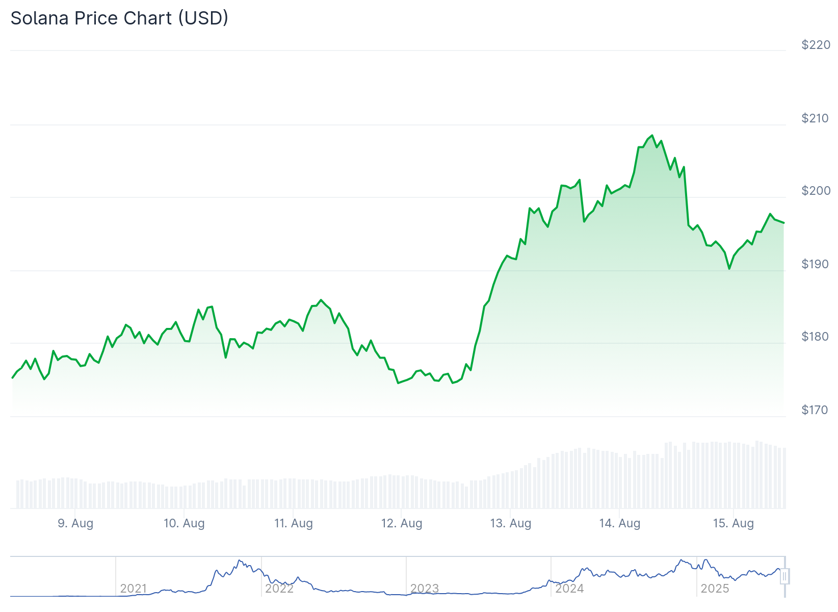Select the 2022 label in the navigator
Image resolution: width=838 pixels, height=612 pixels.
pyautogui.click(x=279, y=589)
